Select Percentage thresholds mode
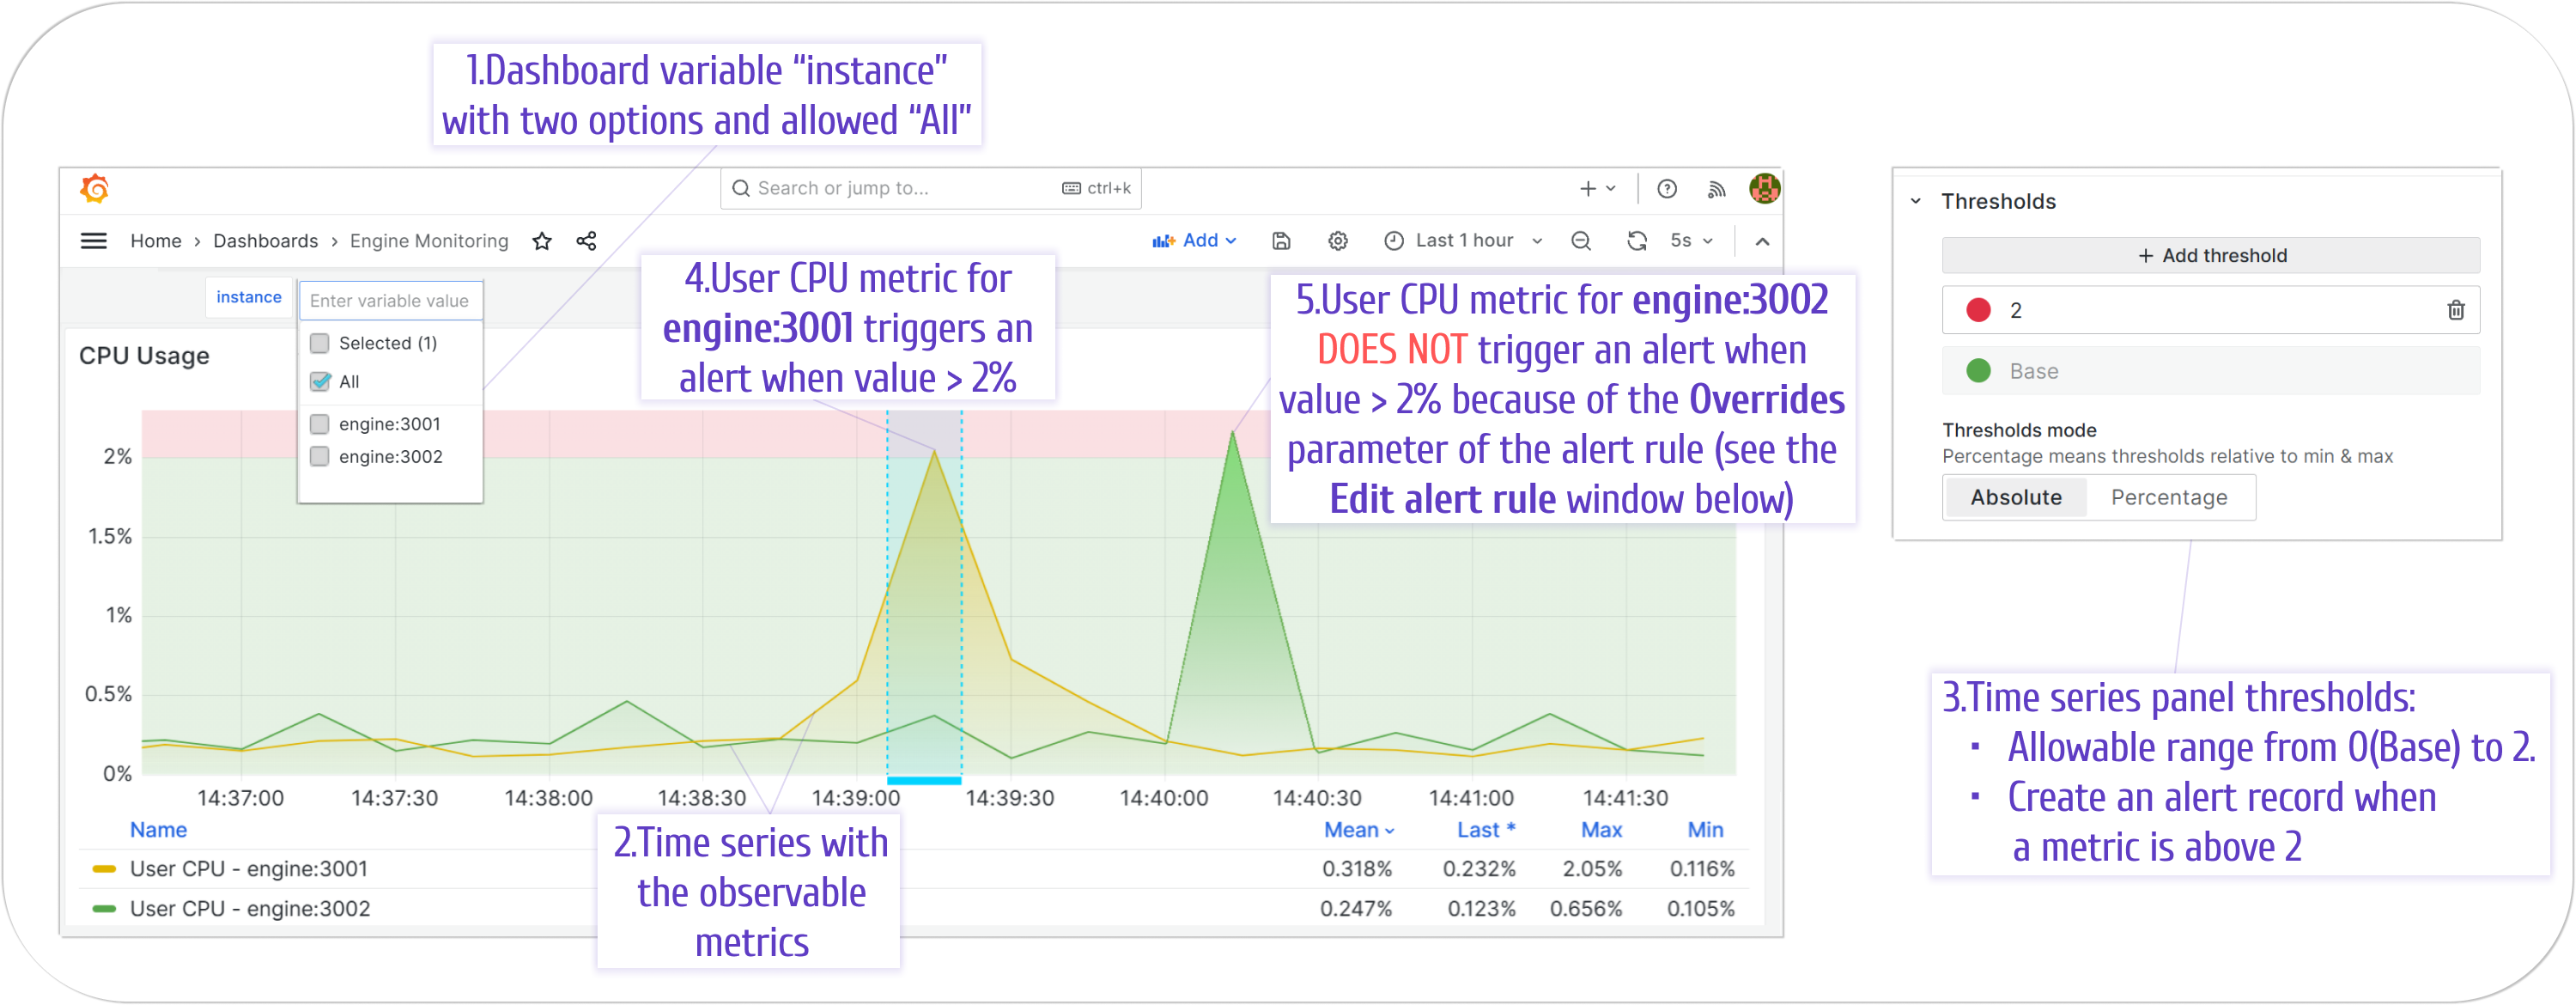This screenshot has height=1005, width=2576. click(2169, 497)
